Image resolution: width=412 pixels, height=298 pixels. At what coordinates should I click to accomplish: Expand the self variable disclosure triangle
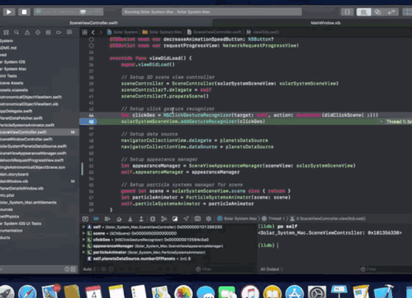(x=84, y=228)
